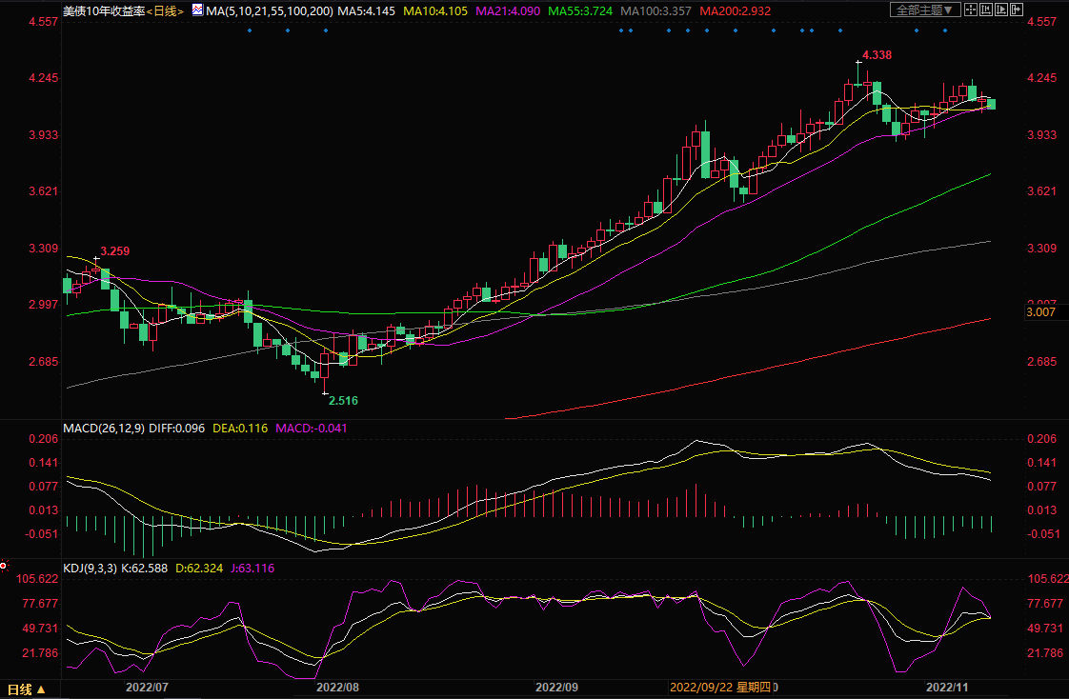
Task: Click the 2022/09/22 date label on timeline
Action: [701, 686]
